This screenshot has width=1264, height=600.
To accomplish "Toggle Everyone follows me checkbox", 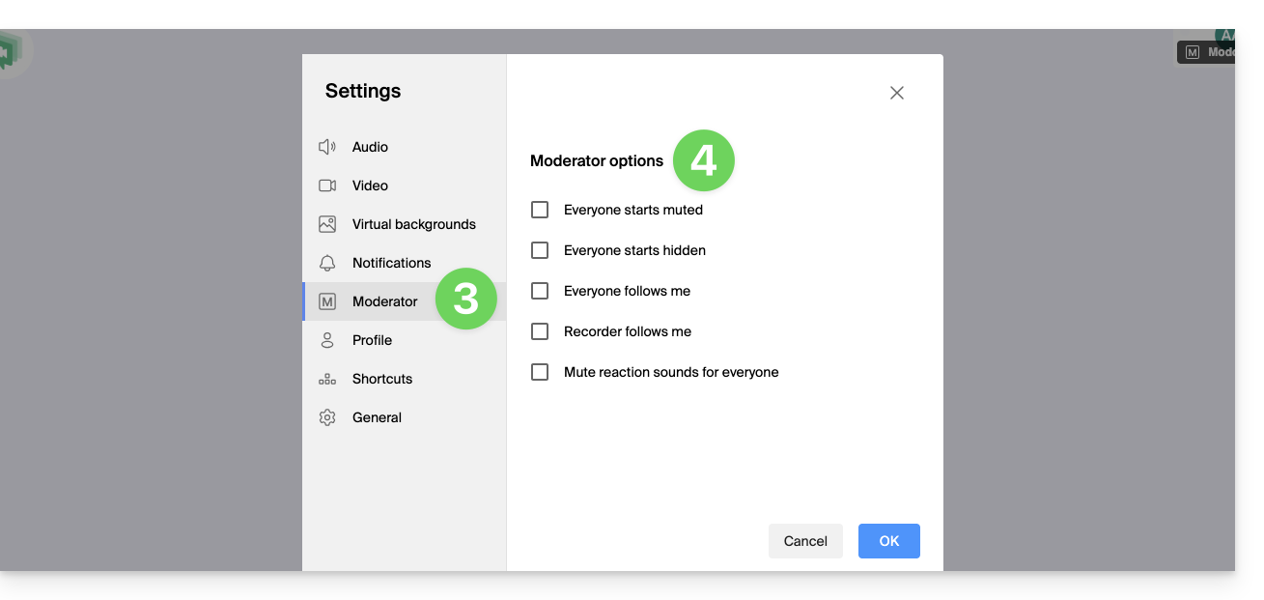I will (x=540, y=291).
